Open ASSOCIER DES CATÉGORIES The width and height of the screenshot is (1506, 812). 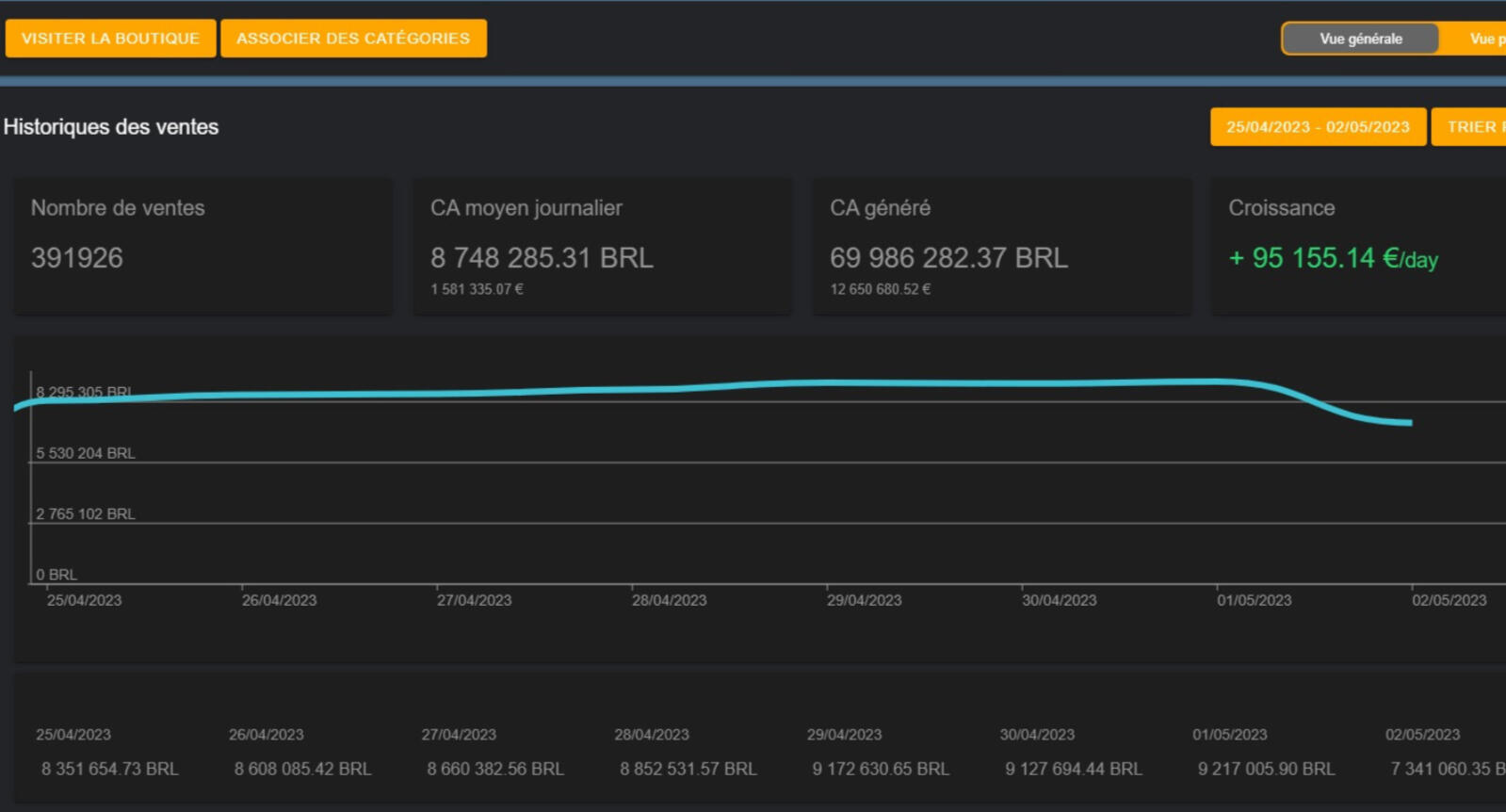coord(353,39)
